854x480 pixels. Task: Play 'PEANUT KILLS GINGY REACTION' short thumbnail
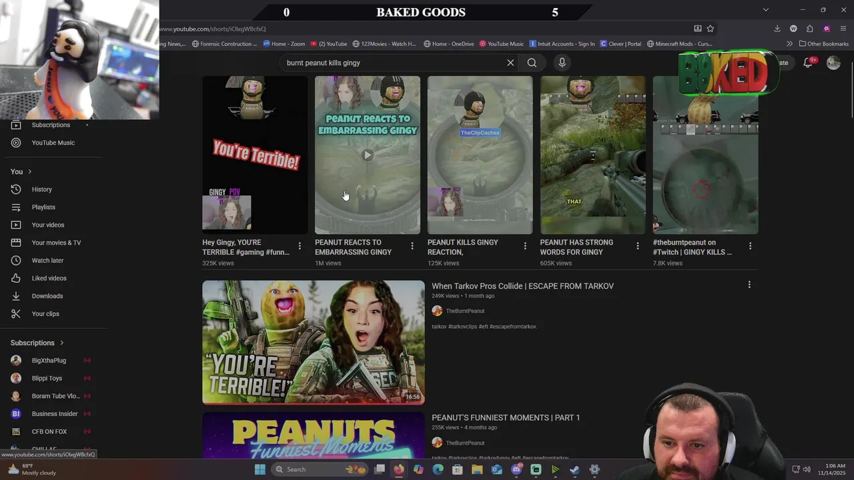(480, 155)
